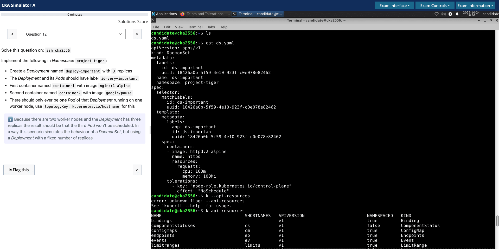
Task: Close the Terminal window
Action: click(x=496, y=21)
